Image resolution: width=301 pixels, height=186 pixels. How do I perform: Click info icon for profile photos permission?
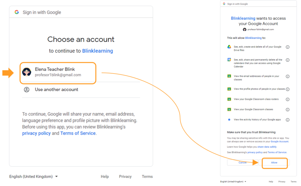point(288,89)
